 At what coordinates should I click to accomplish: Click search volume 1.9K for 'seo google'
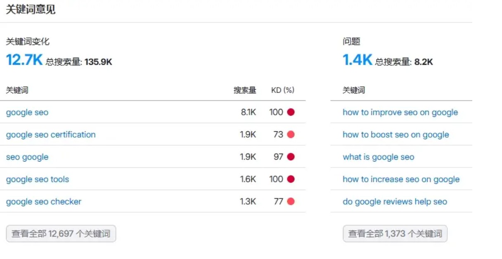(x=248, y=157)
